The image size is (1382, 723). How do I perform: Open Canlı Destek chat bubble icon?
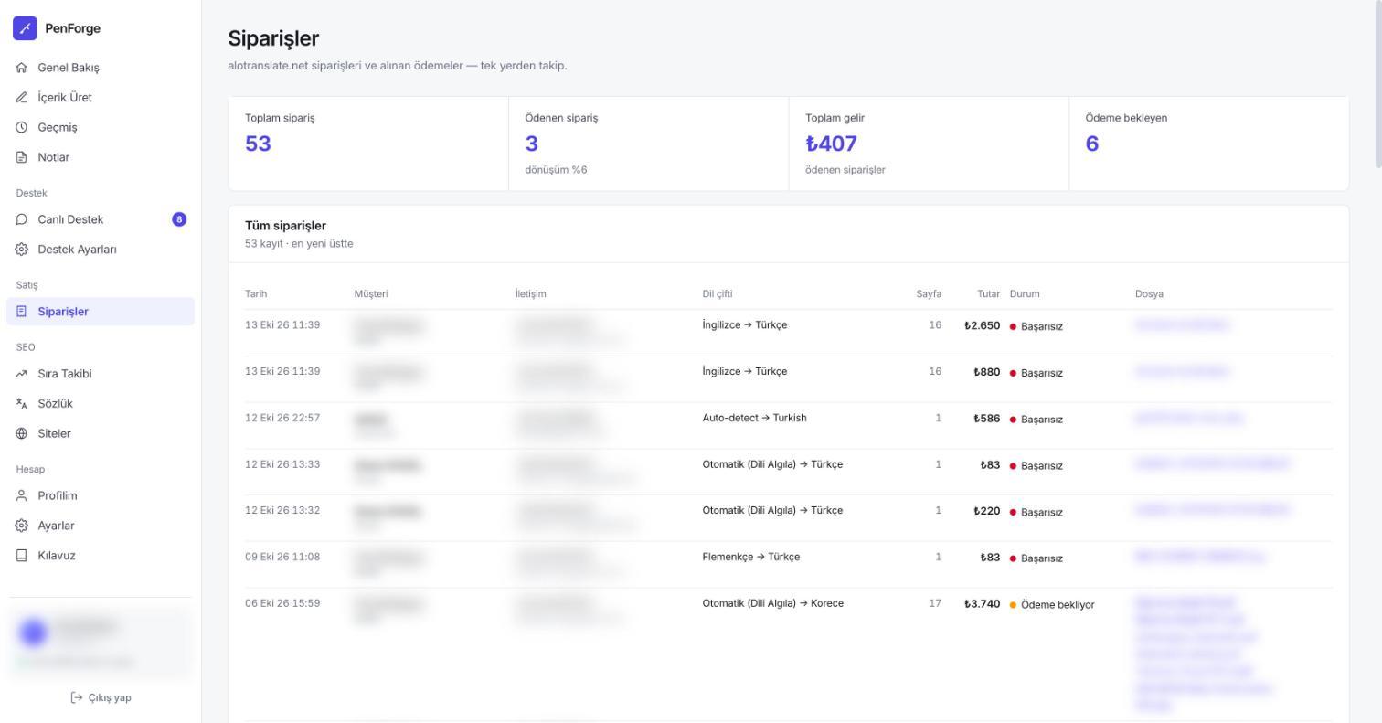(22, 219)
